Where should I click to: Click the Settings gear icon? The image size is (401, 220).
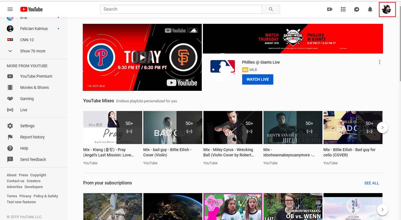coord(10,126)
